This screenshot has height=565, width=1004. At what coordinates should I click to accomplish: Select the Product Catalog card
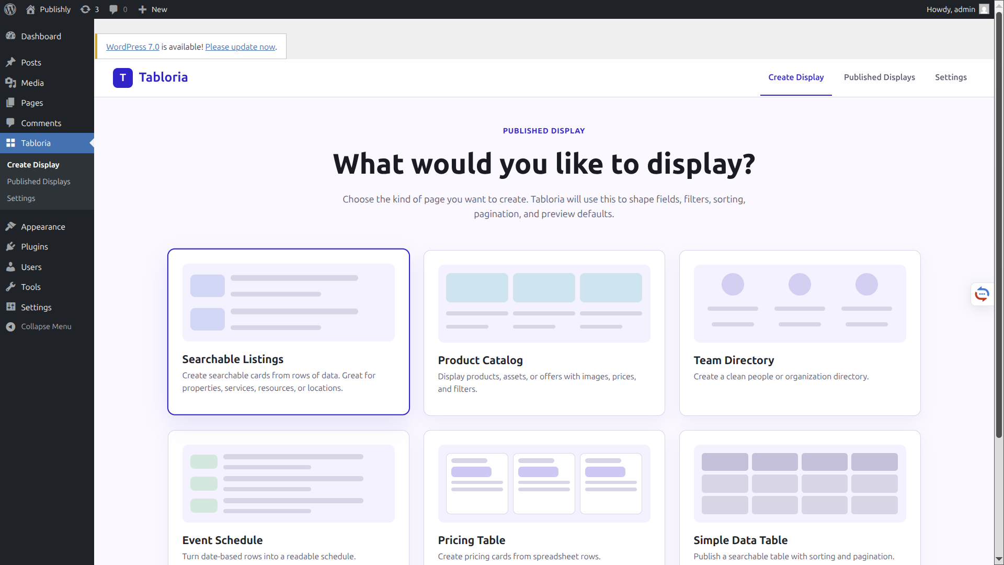click(544, 333)
